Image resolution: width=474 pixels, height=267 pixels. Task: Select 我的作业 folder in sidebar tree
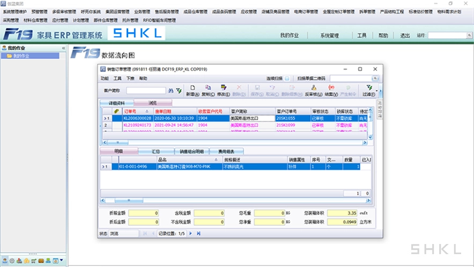[x=30, y=56]
